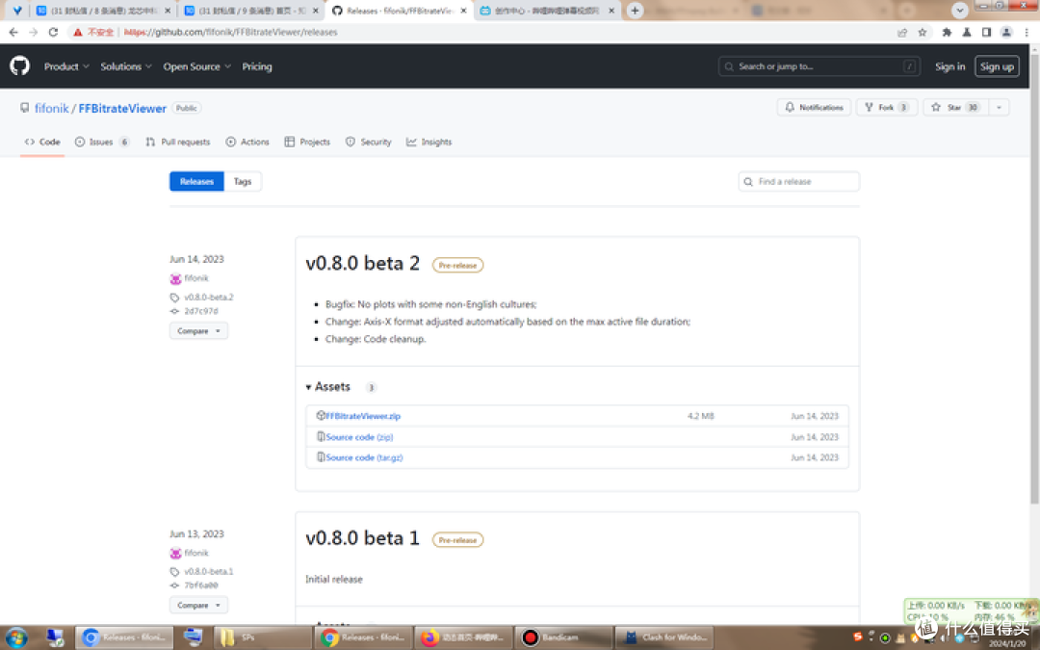Open a new browser tab
Screen dimensions: 1040x650
click(x=635, y=11)
